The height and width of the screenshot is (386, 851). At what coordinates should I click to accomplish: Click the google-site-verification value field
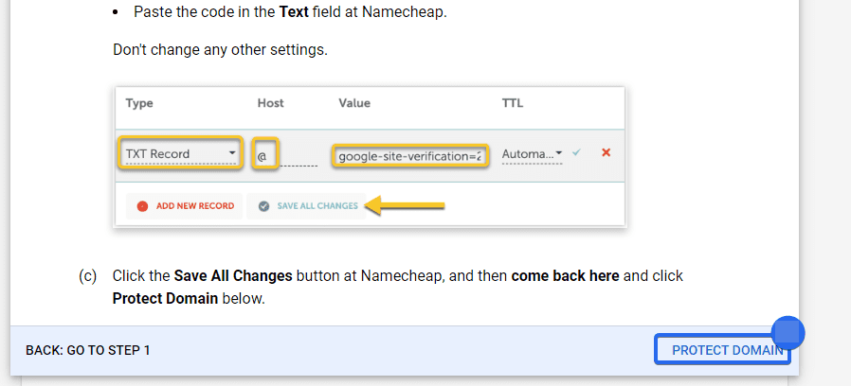coord(409,155)
